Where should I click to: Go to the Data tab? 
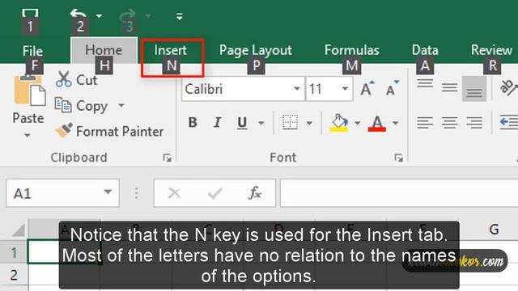(425, 50)
